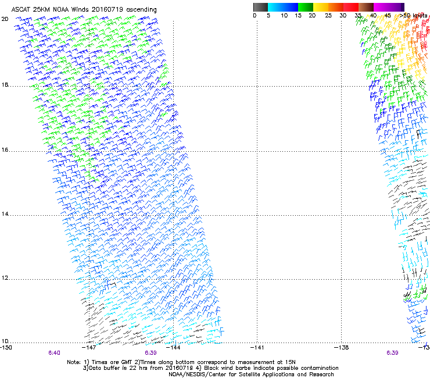The width and height of the screenshot is (430, 378).
Task: Click the latitude label '20'
Action: click(5, 19)
